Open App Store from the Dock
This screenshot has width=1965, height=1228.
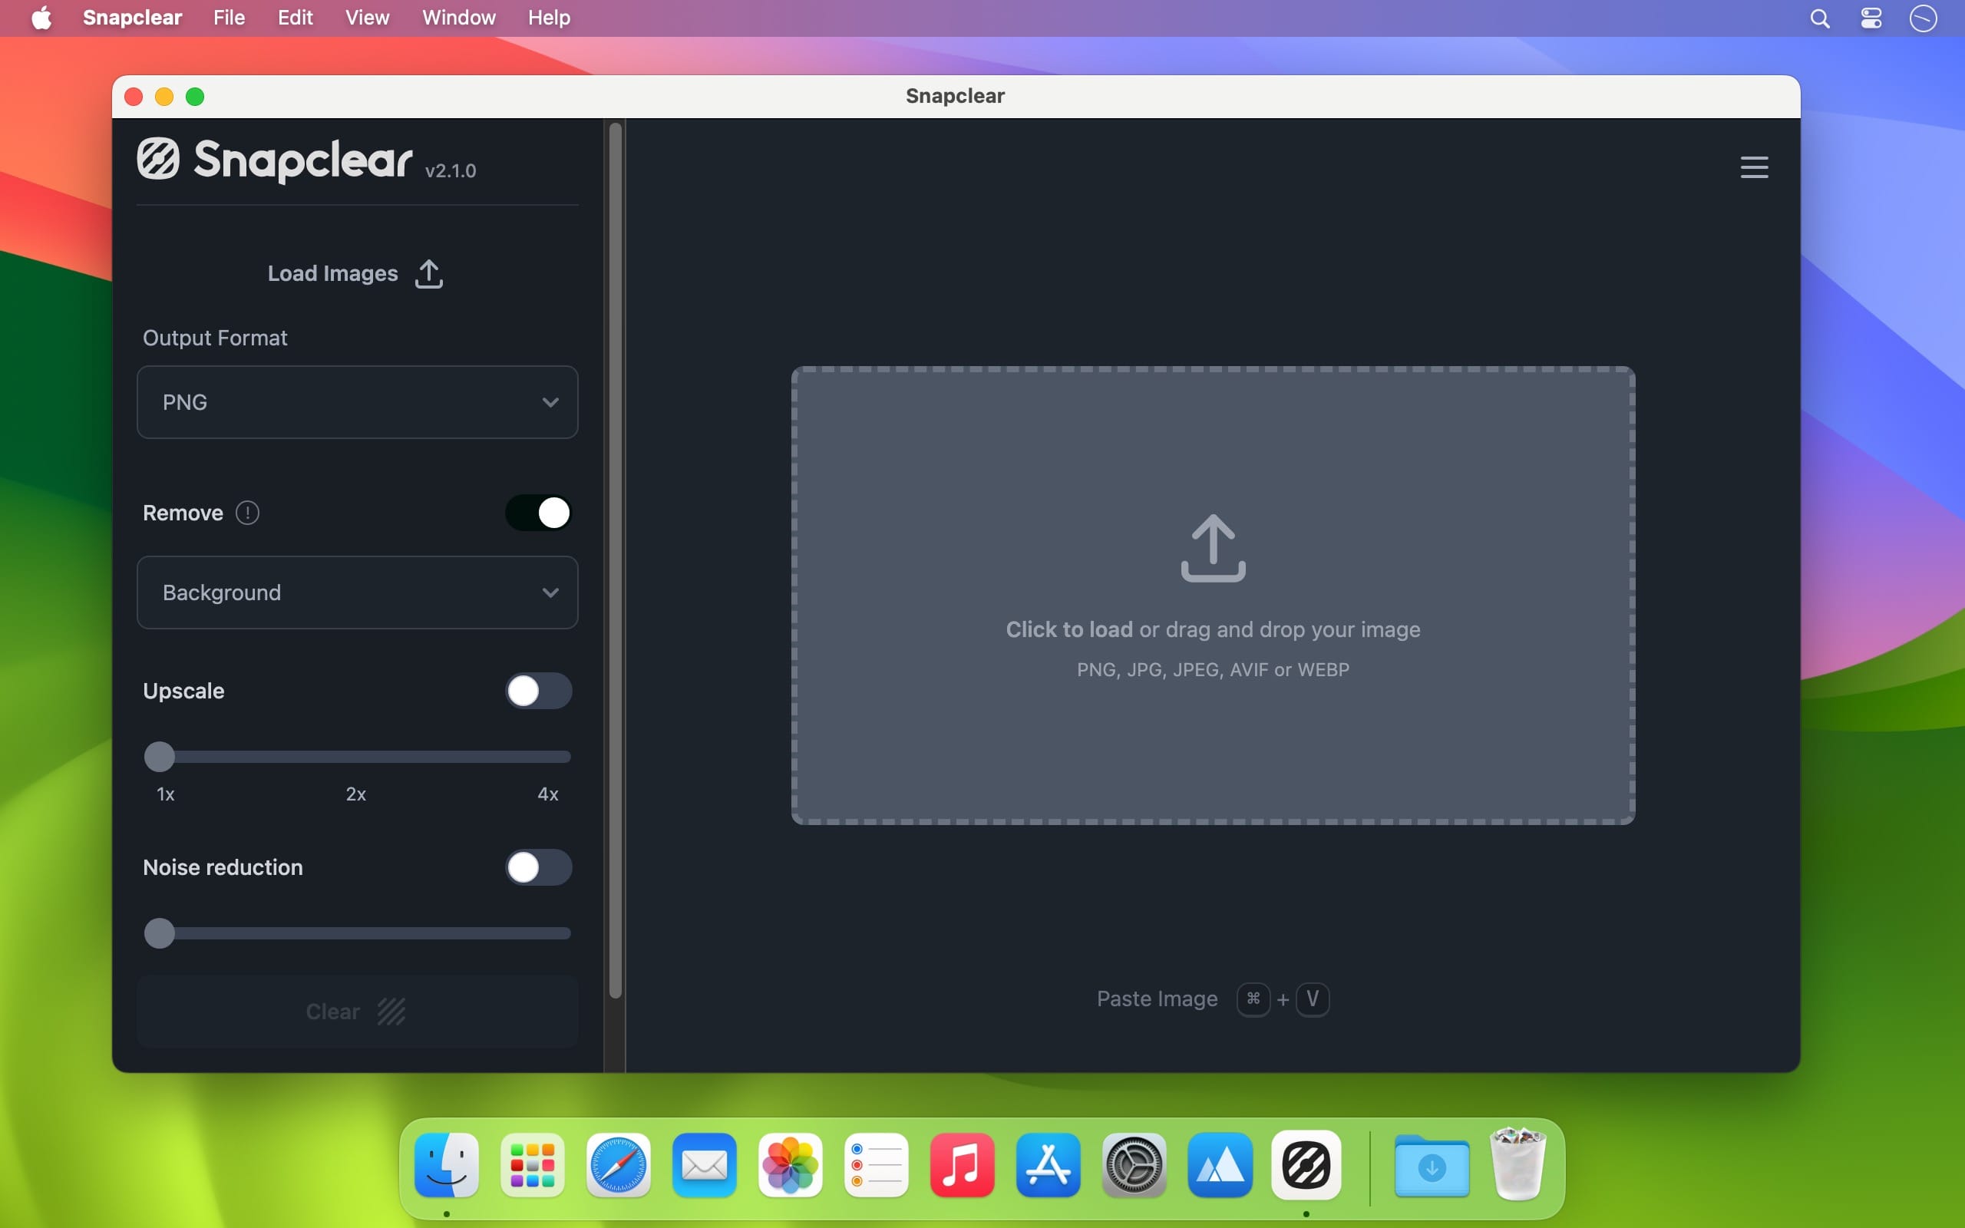tap(1049, 1166)
